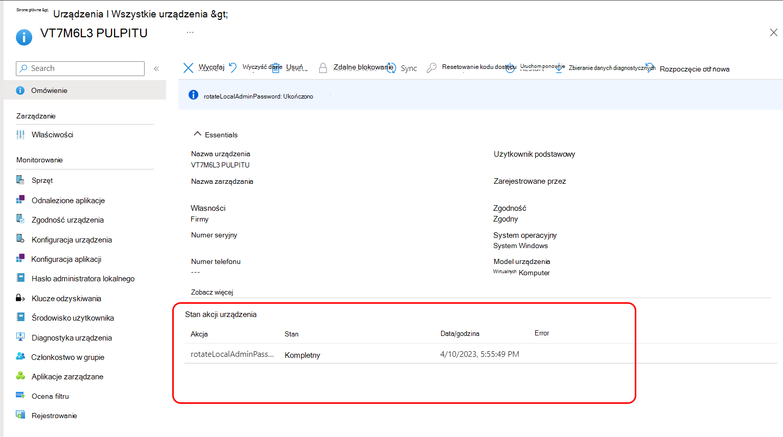The width and height of the screenshot is (783, 437).
Task: Click the Środowisko użytkownika icon
Action: tap(20, 317)
